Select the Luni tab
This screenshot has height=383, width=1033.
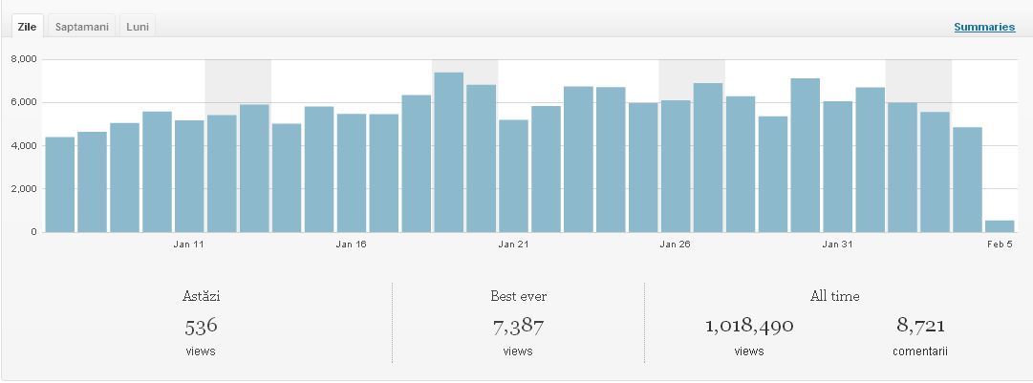pos(139,28)
